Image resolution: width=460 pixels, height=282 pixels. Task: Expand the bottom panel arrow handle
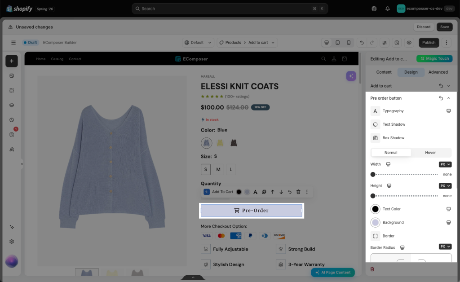click(193, 278)
